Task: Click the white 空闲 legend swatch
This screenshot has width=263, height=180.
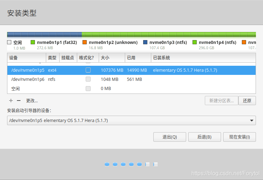Action: coord(9,42)
